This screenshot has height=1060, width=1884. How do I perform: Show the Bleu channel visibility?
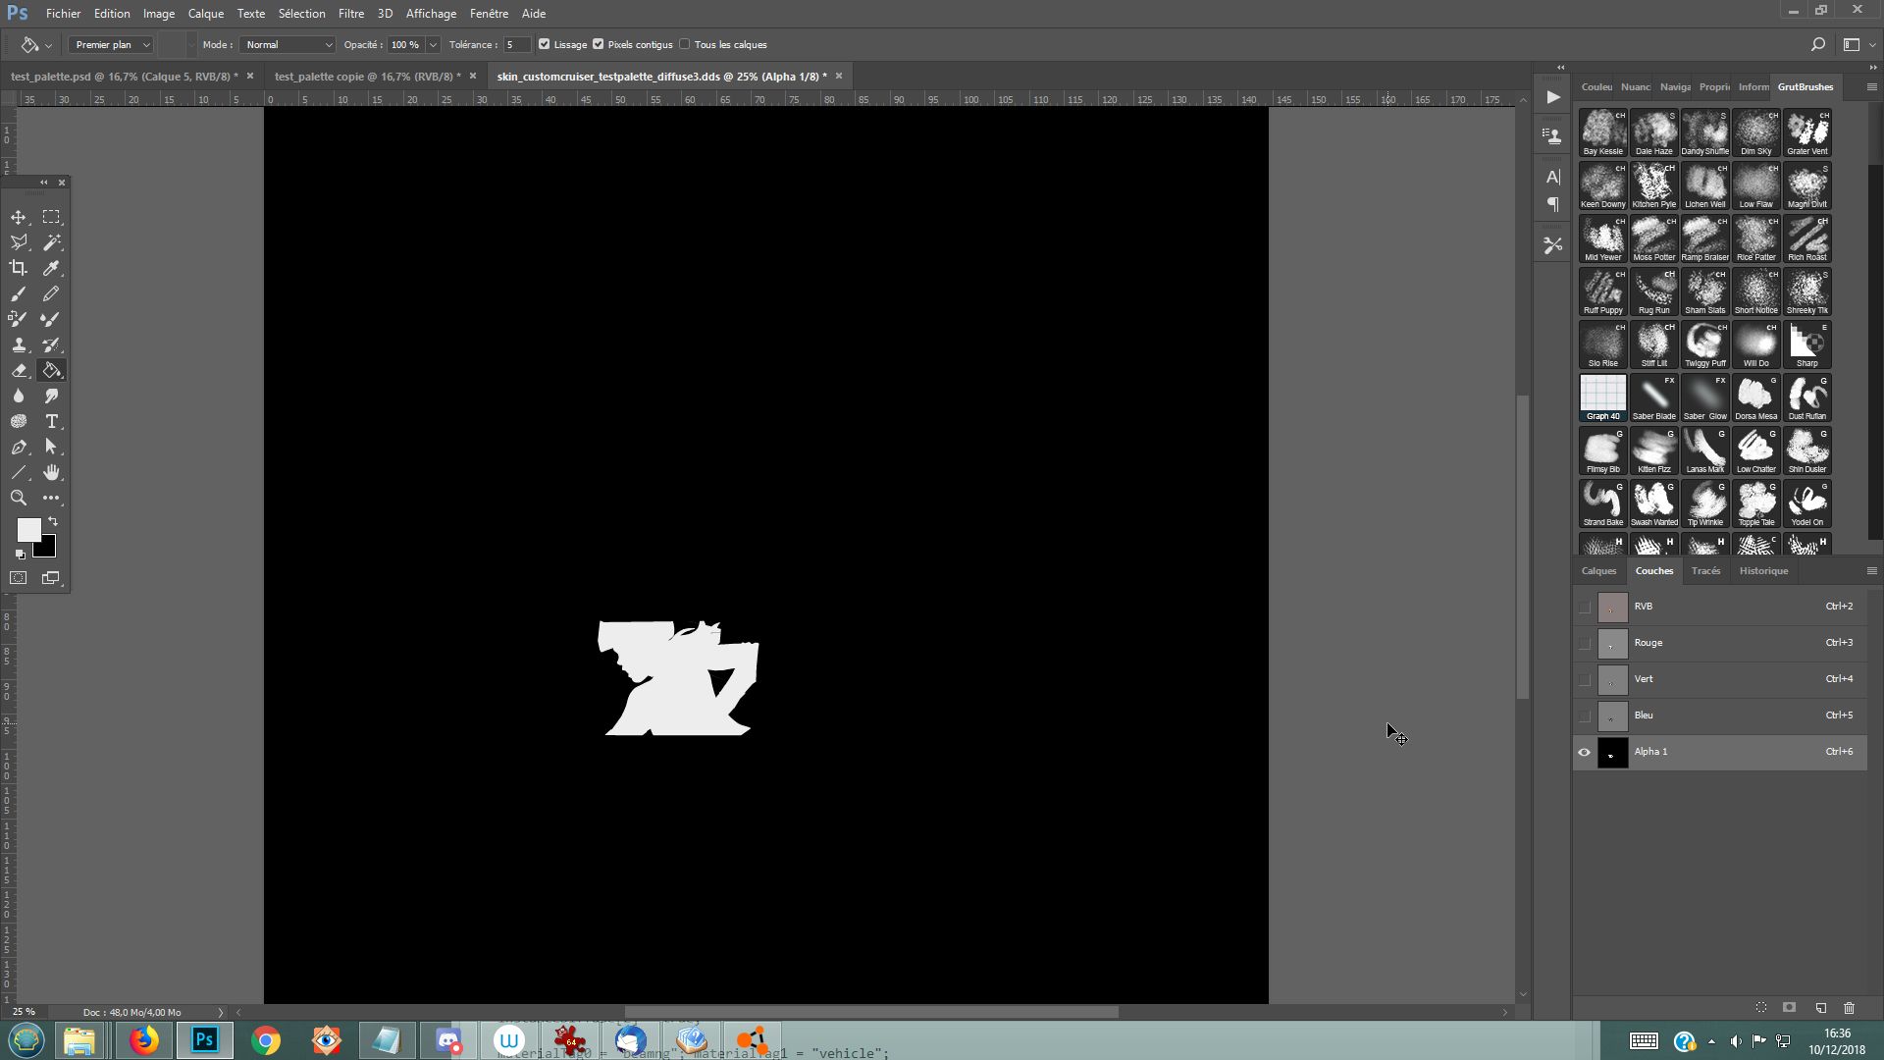1584,716
